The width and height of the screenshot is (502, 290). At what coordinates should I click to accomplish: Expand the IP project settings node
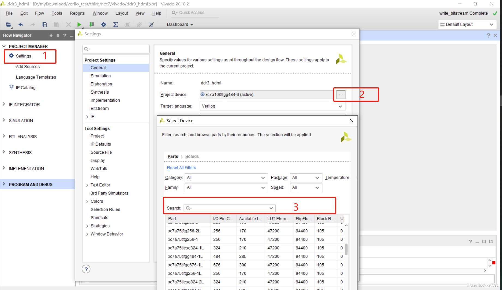pos(87,117)
